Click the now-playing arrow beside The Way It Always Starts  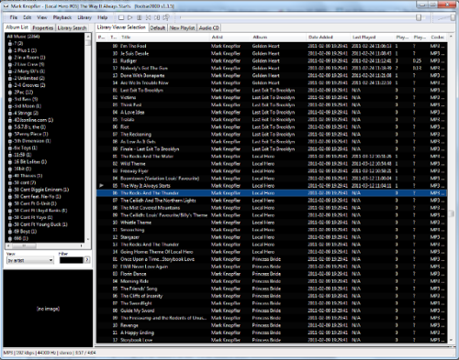point(102,185)
